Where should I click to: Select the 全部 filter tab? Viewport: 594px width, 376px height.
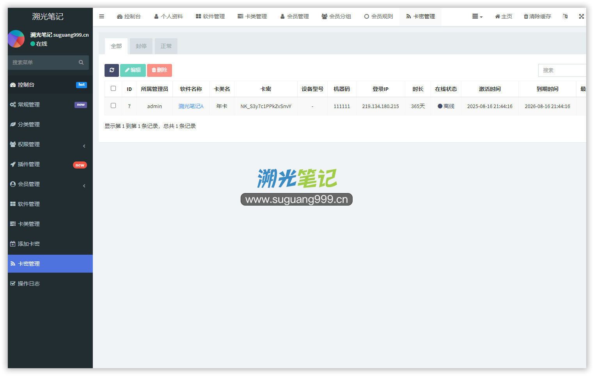tap(116, 46)
